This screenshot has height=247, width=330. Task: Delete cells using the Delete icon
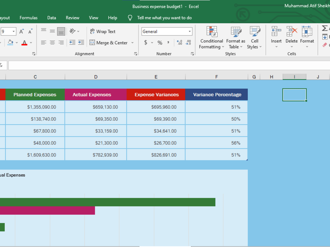(x=291, y=35)
